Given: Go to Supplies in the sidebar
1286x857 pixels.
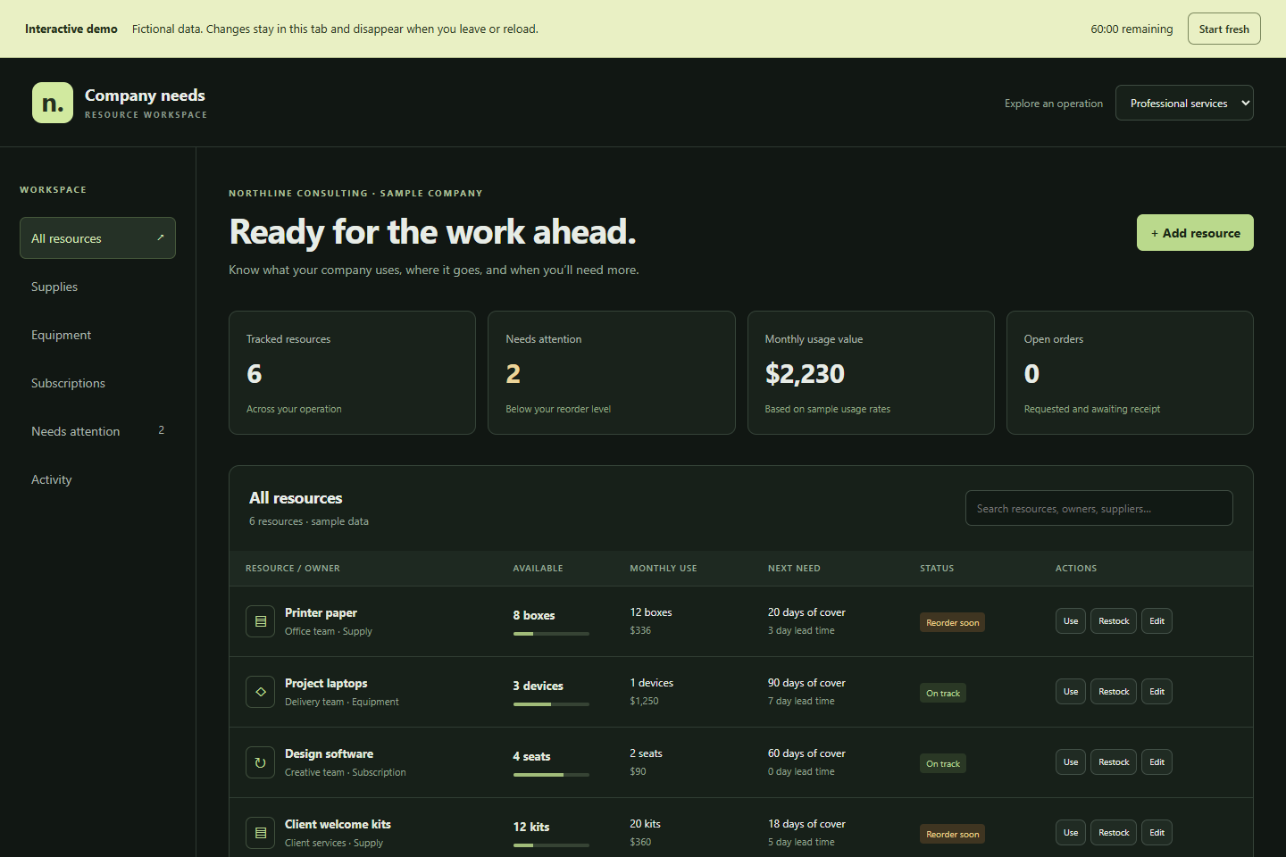Looking at the screenshot, I should click(x=97, y=287).
